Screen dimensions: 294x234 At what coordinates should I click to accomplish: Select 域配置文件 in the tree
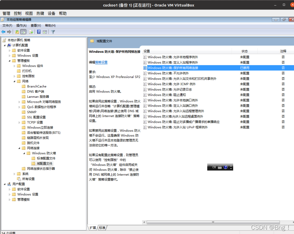(x=44, y=164)
